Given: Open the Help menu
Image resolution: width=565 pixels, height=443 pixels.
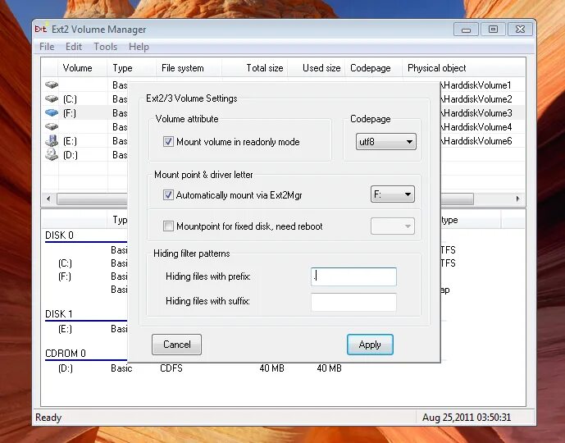Looking at the screenshot, I should (x=139, y=47).
